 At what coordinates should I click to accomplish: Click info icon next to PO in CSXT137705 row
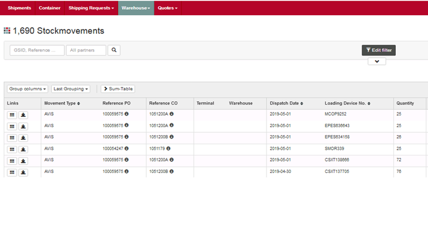pyautogui.click(x=126, y=171)
